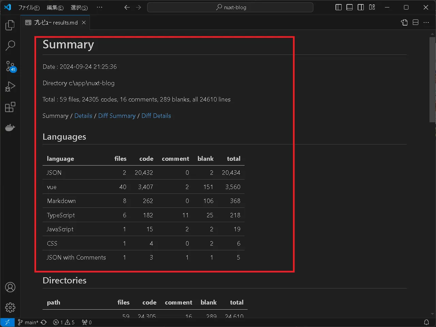436x327 pixels.
Task: Click the Summary heading
Action: (x=68, y=45)
